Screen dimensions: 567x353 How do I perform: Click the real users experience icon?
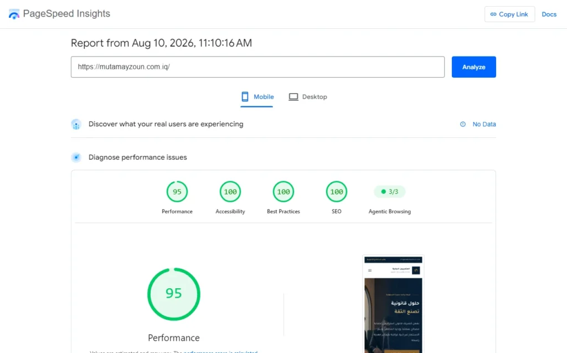point(76,124)
